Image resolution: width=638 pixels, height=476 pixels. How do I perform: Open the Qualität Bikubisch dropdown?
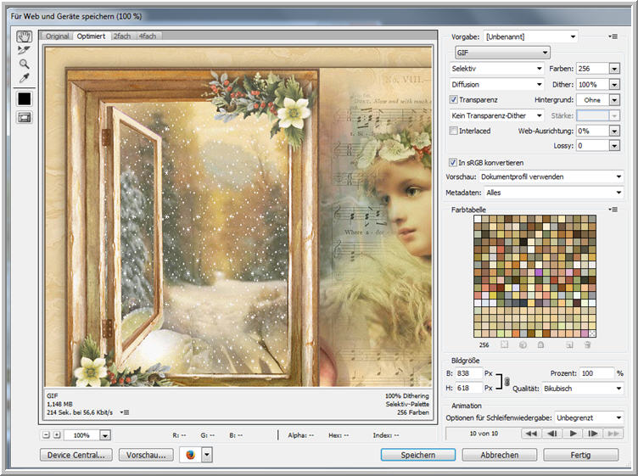point(582,389)
